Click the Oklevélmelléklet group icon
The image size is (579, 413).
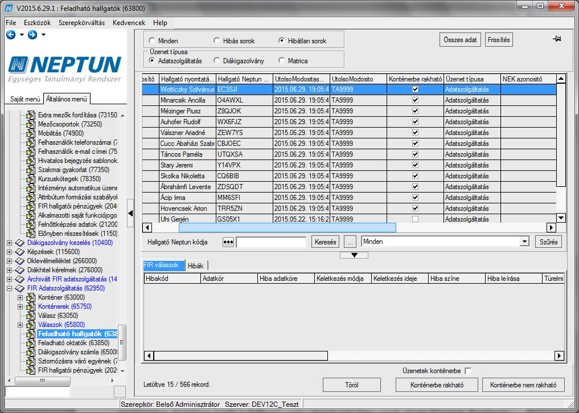20,261
